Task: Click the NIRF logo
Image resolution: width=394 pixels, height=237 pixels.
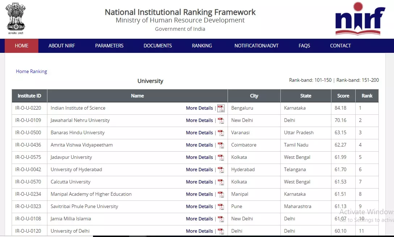Action: [360, 19]
